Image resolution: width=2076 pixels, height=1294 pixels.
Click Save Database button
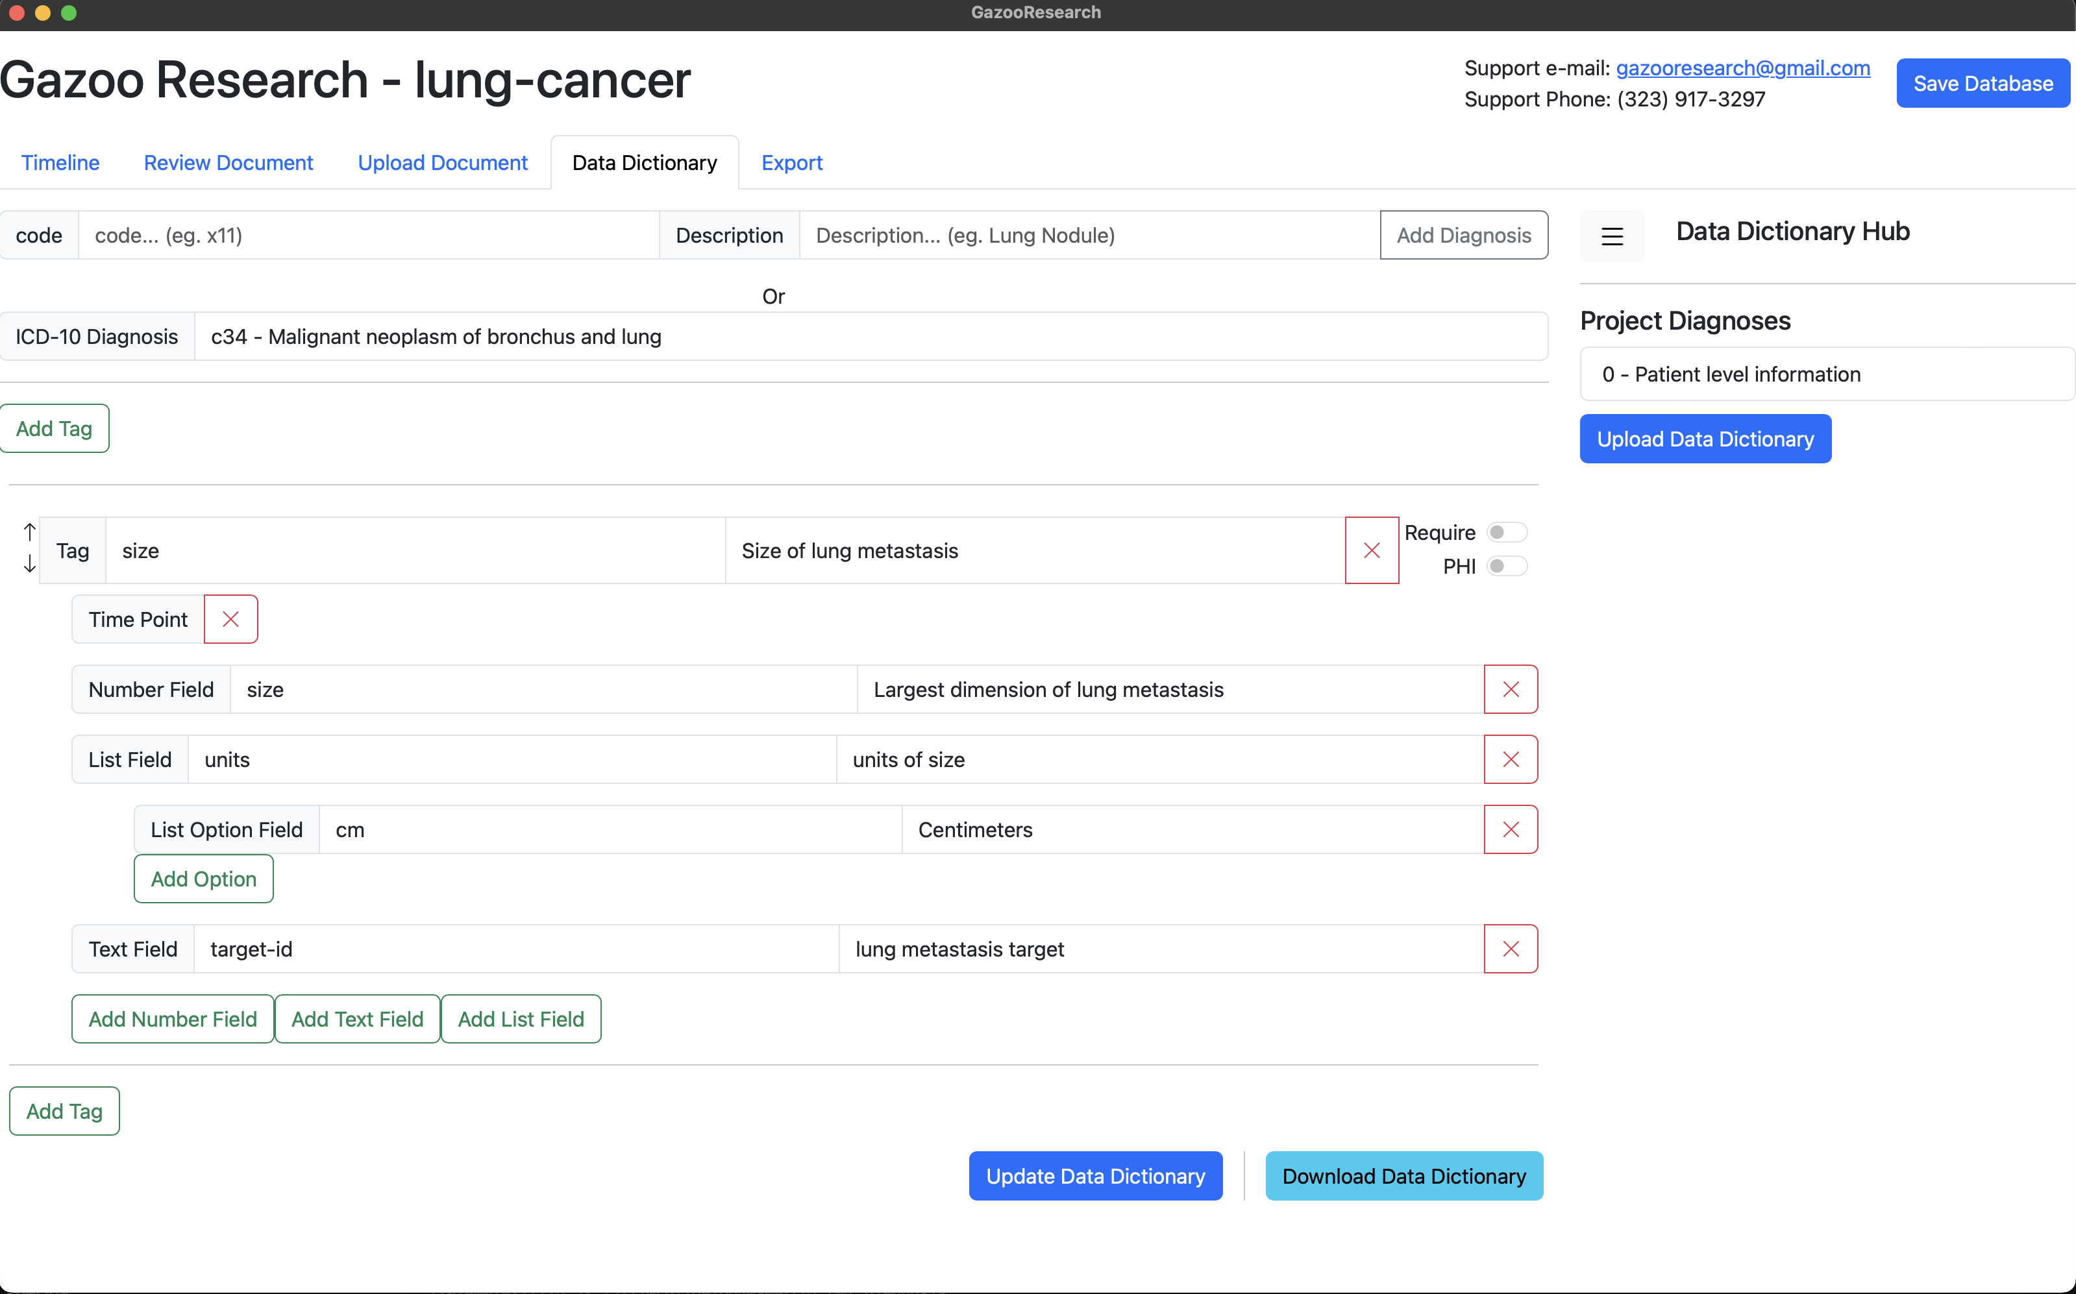point(1982,83)
